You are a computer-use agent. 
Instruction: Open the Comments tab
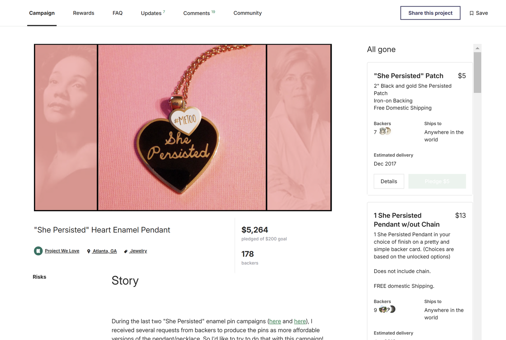point(197,13)
